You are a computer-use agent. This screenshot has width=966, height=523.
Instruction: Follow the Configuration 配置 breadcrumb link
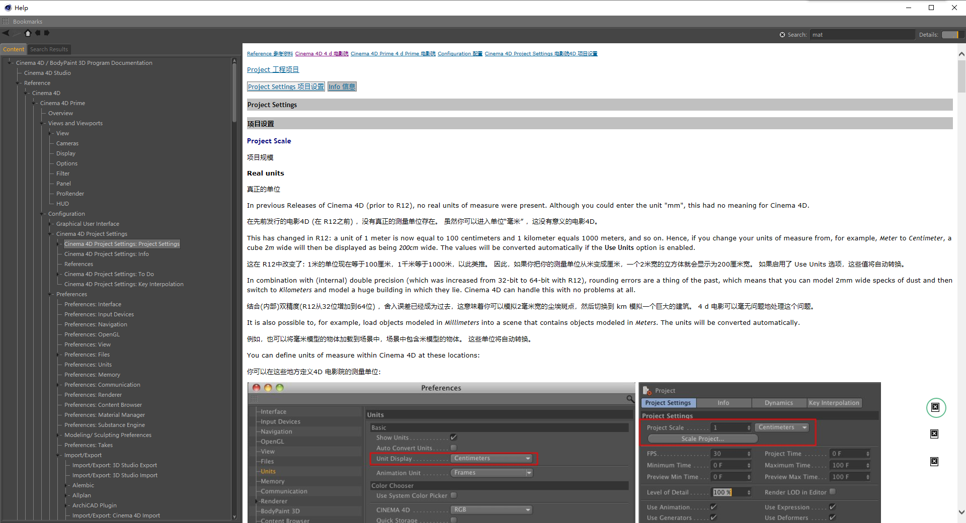tap(460, 54)
